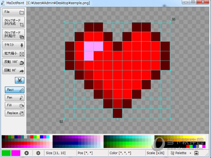Click the selection's right-middle handle
211x158 pixels.
tap(170, 70)
